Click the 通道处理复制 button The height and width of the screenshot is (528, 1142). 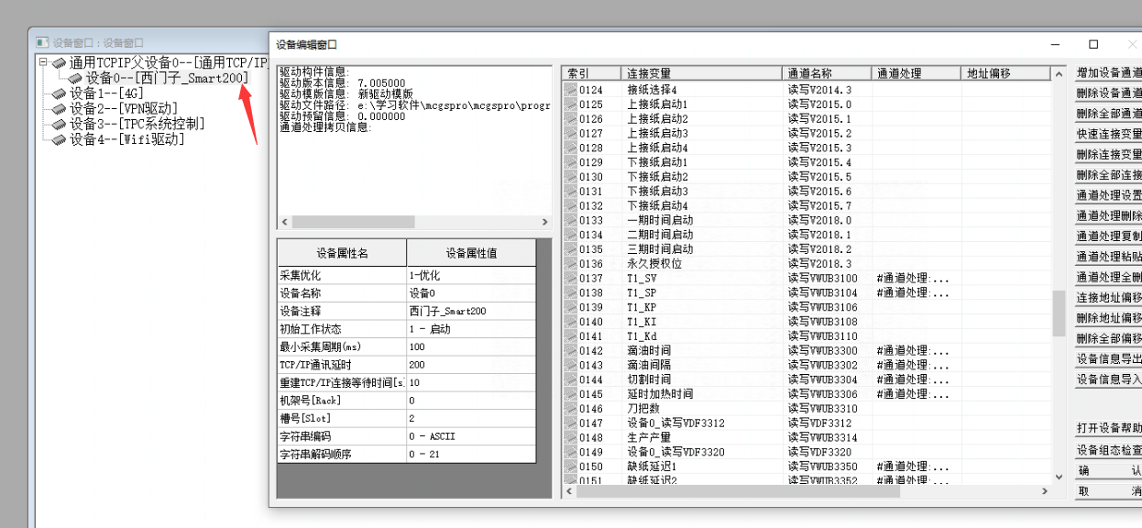point(1108,236)
